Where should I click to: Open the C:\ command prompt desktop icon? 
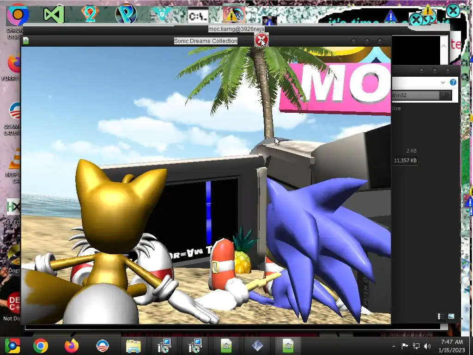point(198,16)
